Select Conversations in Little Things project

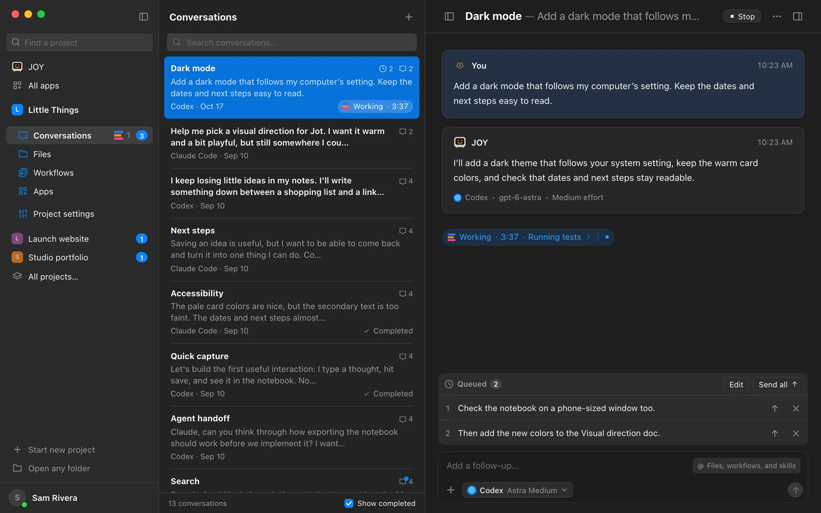point(80,135)
